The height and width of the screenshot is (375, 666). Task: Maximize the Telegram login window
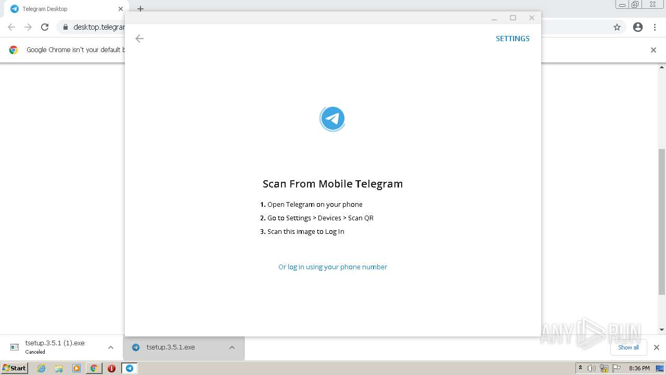[513, 18]
